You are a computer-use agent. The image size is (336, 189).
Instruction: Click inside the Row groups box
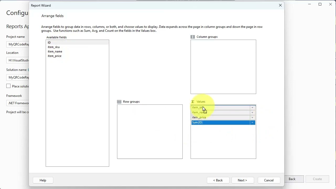point(150,132)
